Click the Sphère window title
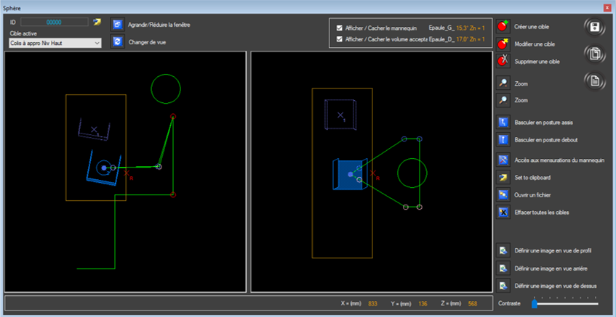Screen dimensions: 616x317 pyautogui.click(x=12, y=8)
